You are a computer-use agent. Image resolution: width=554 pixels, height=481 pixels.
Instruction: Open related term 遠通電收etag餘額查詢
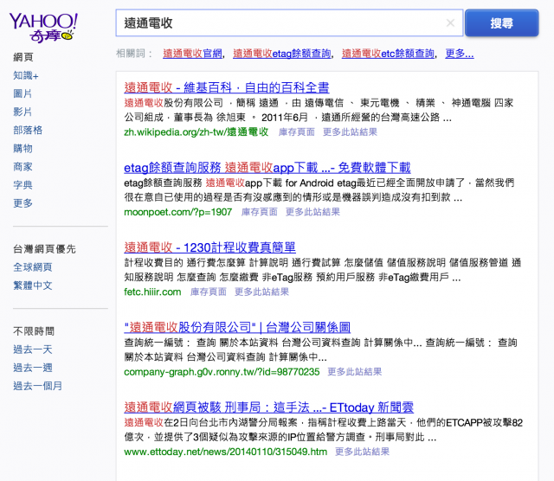282,54
